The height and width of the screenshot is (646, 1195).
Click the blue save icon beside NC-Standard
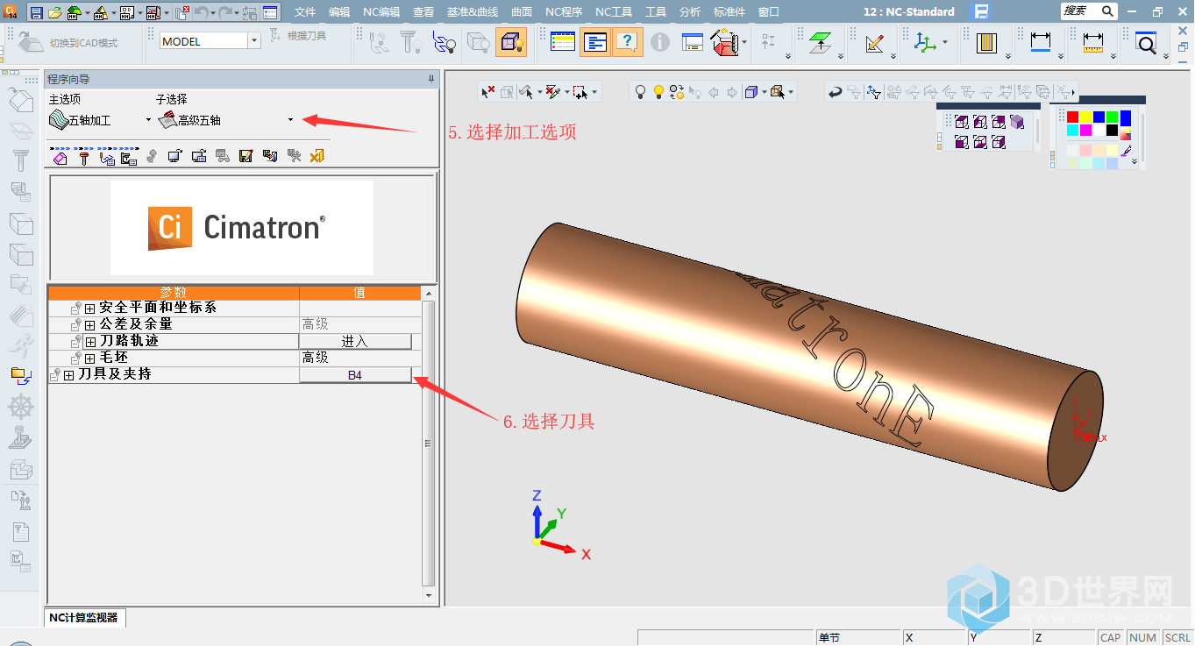click(x=982, y=11)
